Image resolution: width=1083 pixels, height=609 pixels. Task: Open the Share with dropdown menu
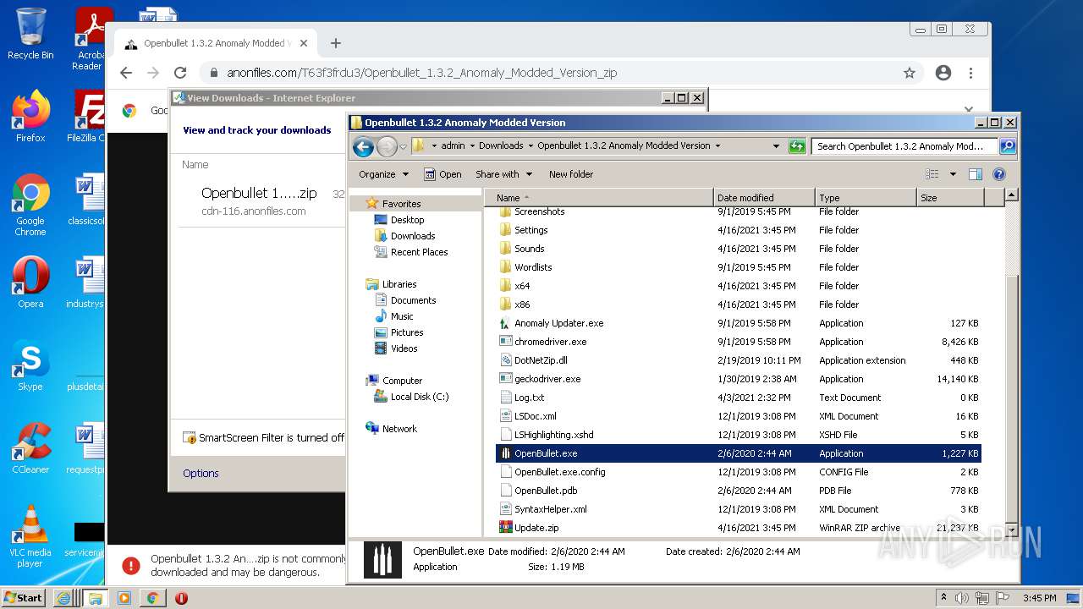(503, 174)
